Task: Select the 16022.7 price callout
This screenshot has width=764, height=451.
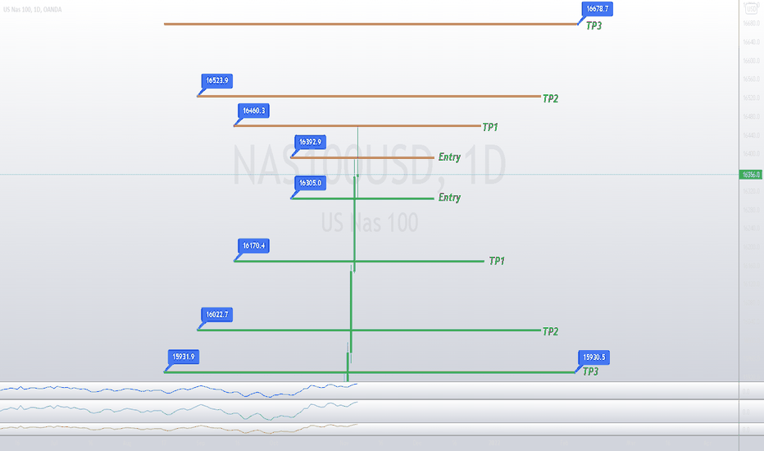Action: [x=217, y=315]
